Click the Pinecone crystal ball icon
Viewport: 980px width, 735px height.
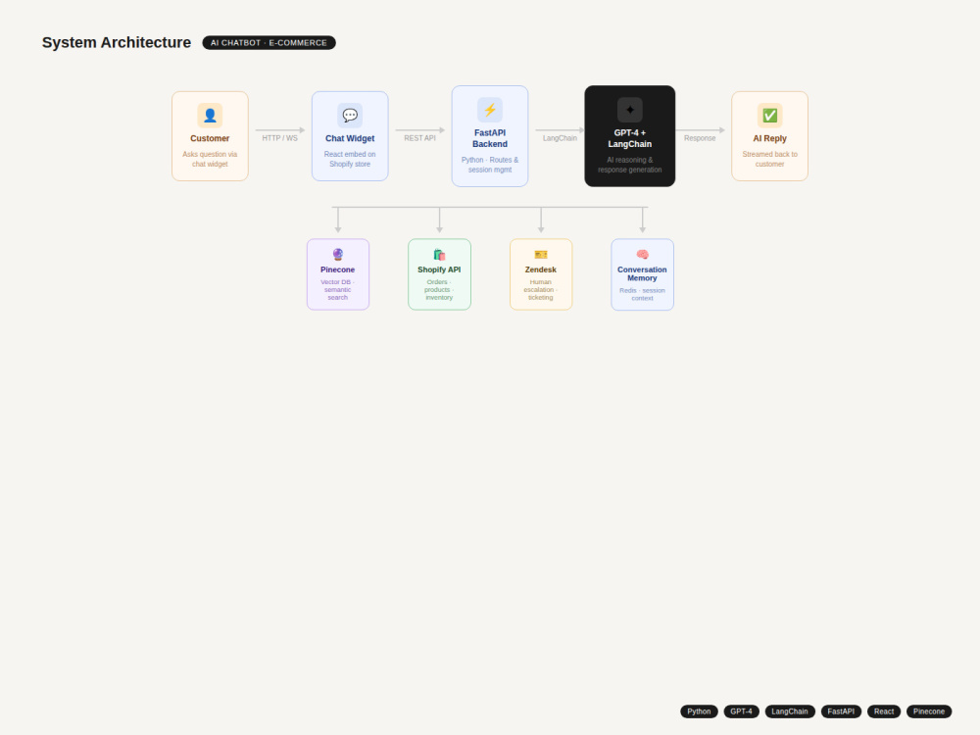(x=338, y=255)
